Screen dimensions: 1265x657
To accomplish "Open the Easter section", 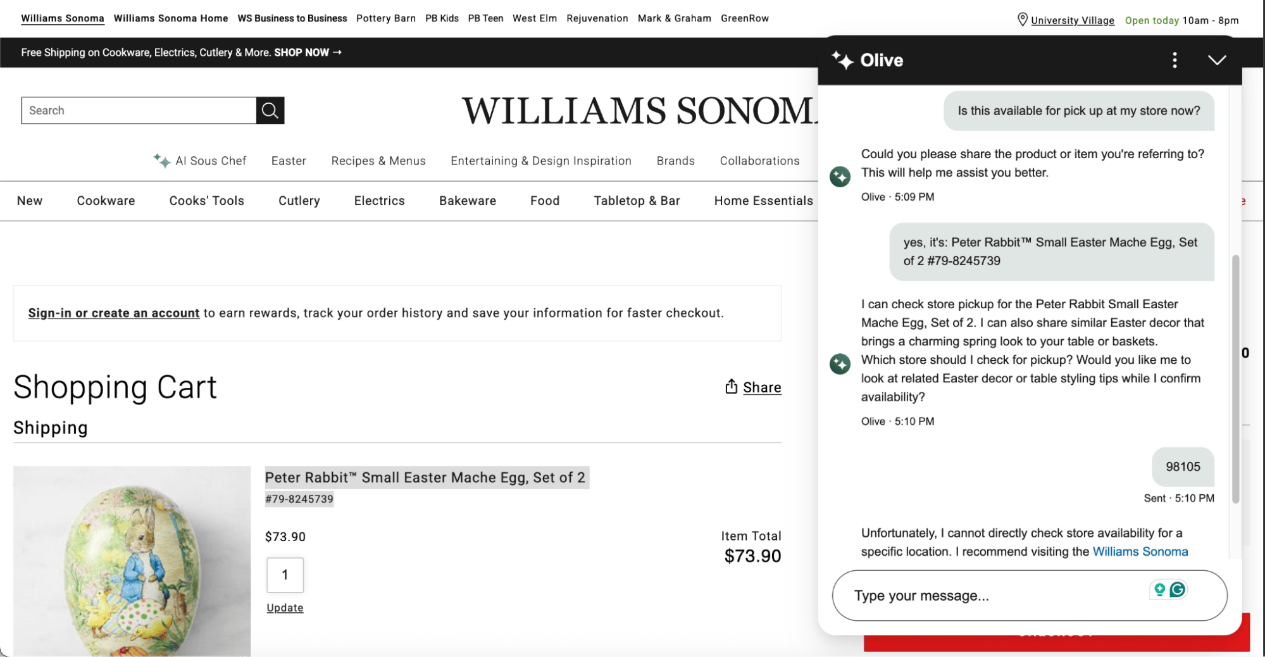I will 289,161.
